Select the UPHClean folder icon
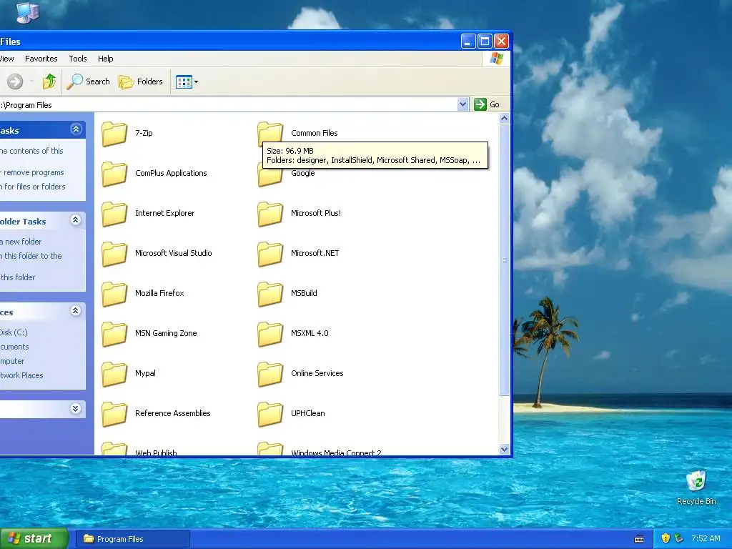 [x=270, y=415]
